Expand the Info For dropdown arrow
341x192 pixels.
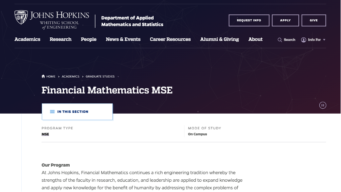click(324, 40)
